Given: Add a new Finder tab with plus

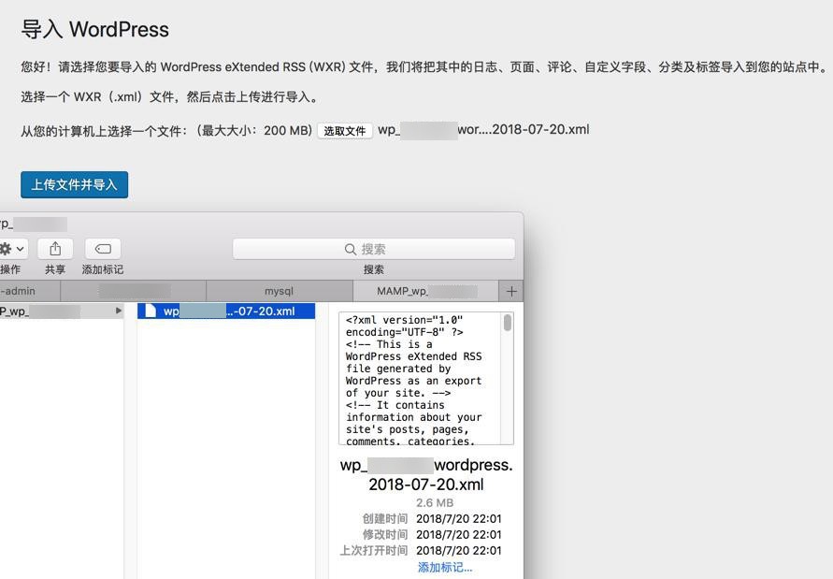Looking at the screenshot, I should click(511, 291).
